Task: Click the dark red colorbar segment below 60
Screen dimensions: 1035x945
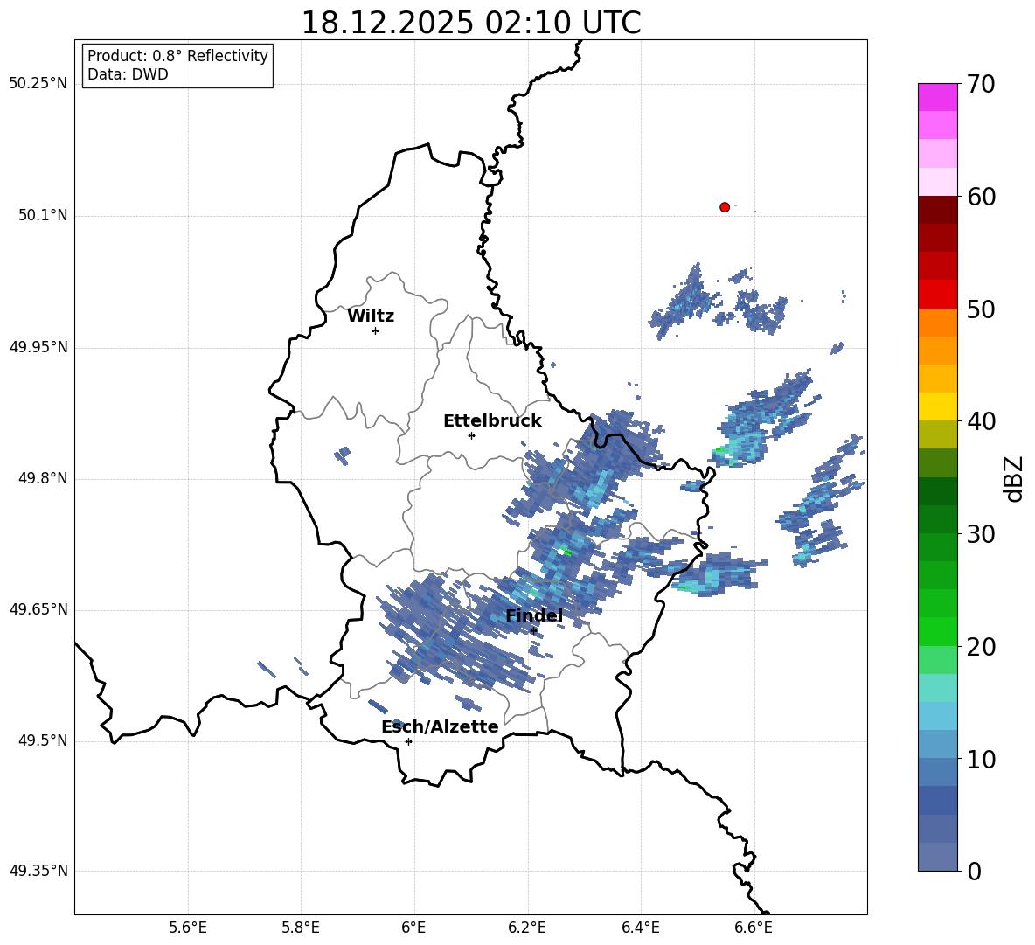Action: pos(937,211)
